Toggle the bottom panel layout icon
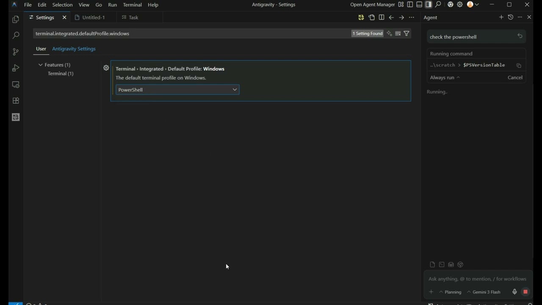This screenshot has height=305, width=542. click(x=419, y=5)
